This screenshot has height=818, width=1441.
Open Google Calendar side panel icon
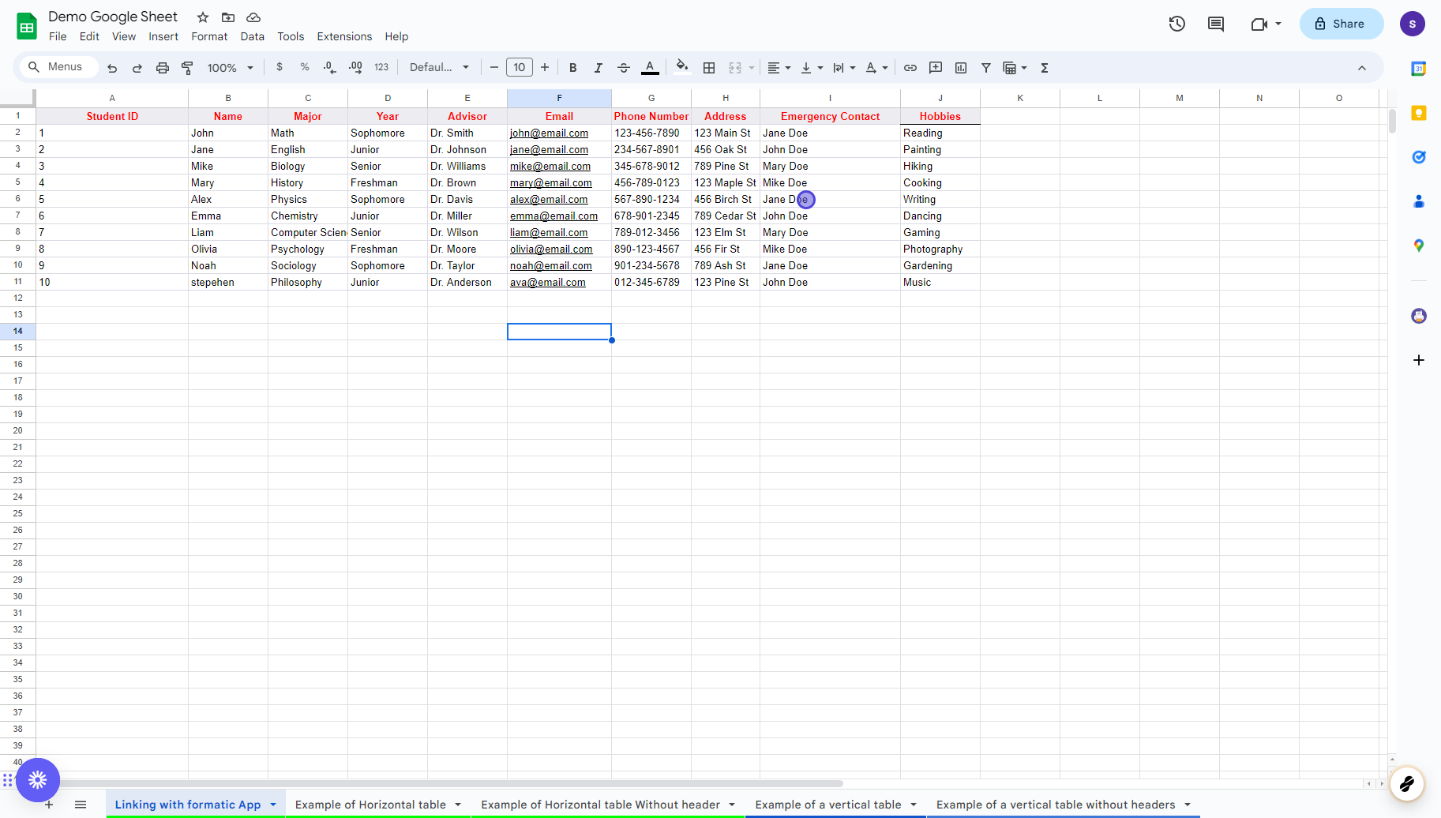coord(1419,69)
